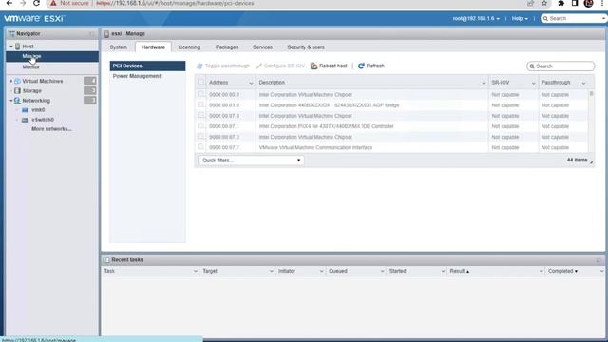Image resolution: width=608 pixels, height=342 pixels.
Task: Collapse the Host tree node arrow
Action: pos(11,47)
